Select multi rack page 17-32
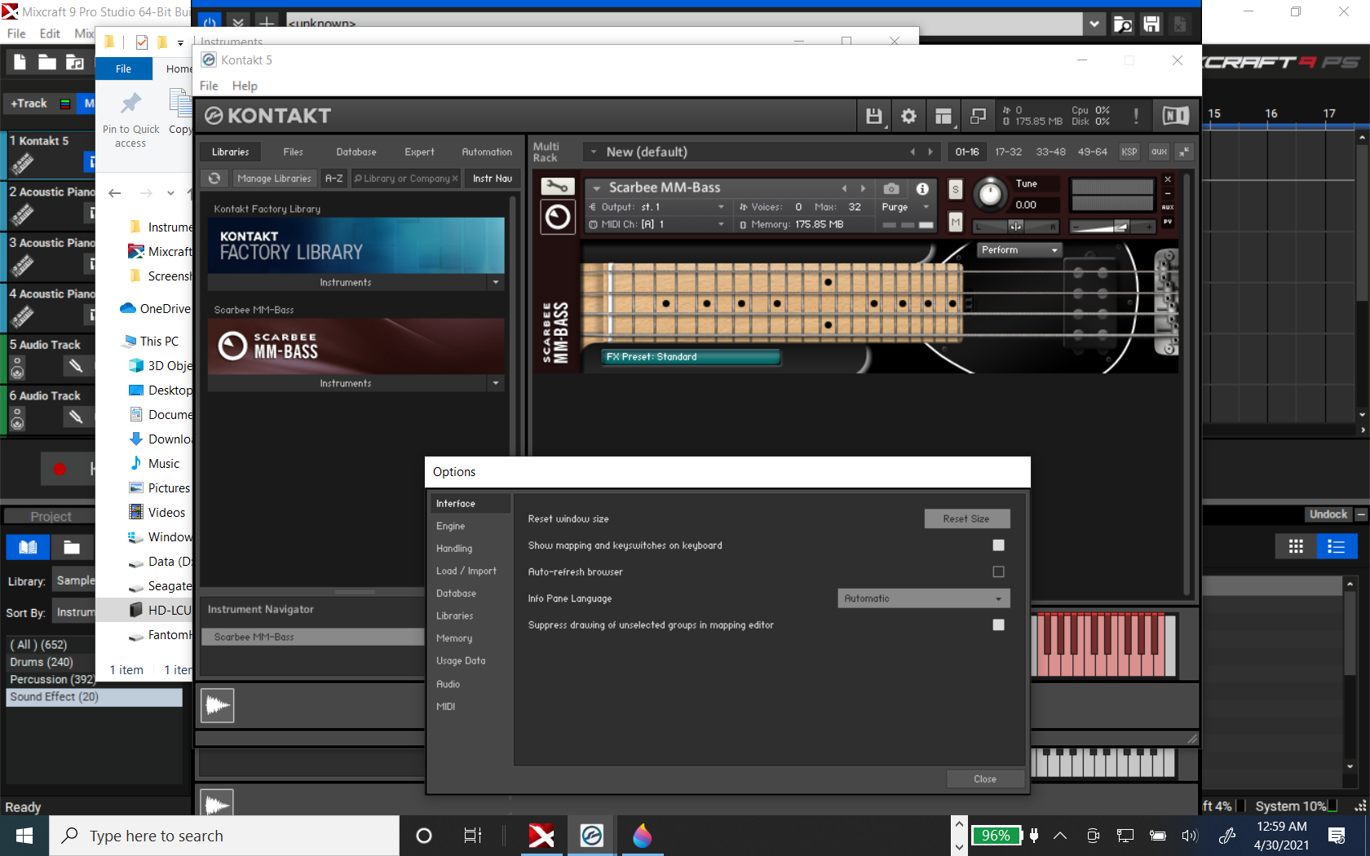 [x=1008, y=152]
